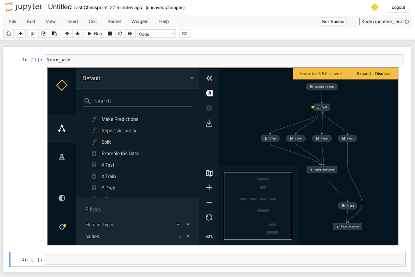Reset the zoom with the refresh icon

[209, 217]
